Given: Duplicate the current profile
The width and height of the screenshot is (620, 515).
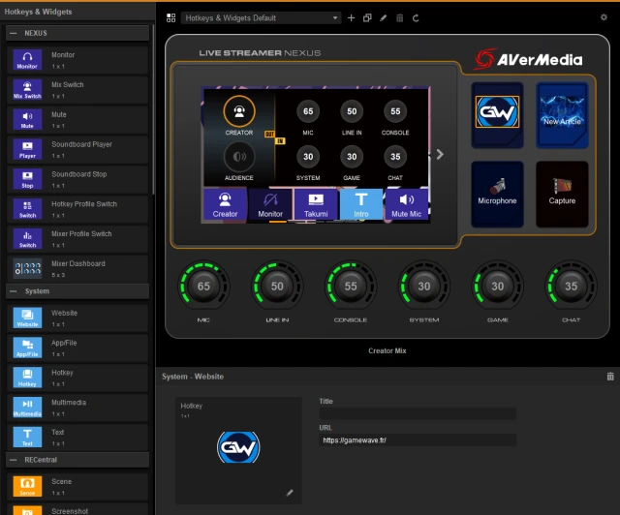Looking at the screenshot, I should (367, 17).
